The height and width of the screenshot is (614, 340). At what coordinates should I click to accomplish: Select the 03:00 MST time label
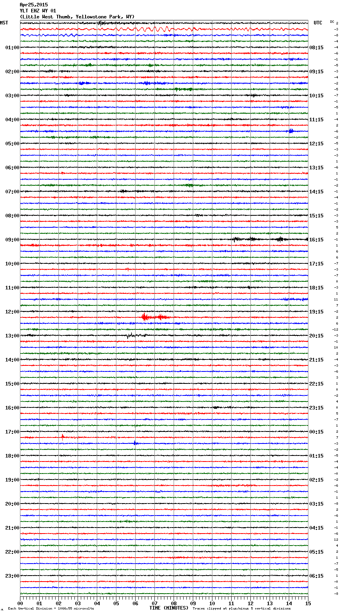coord(12,96)
